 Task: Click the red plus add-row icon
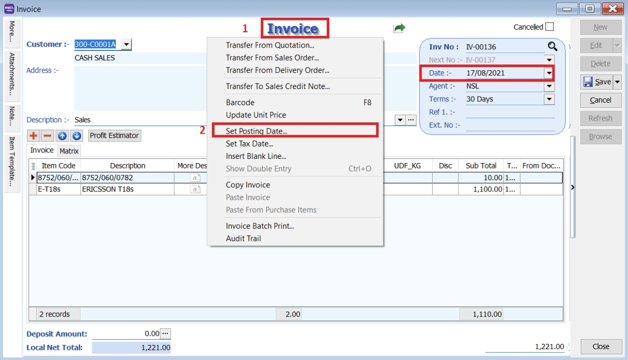34,136
